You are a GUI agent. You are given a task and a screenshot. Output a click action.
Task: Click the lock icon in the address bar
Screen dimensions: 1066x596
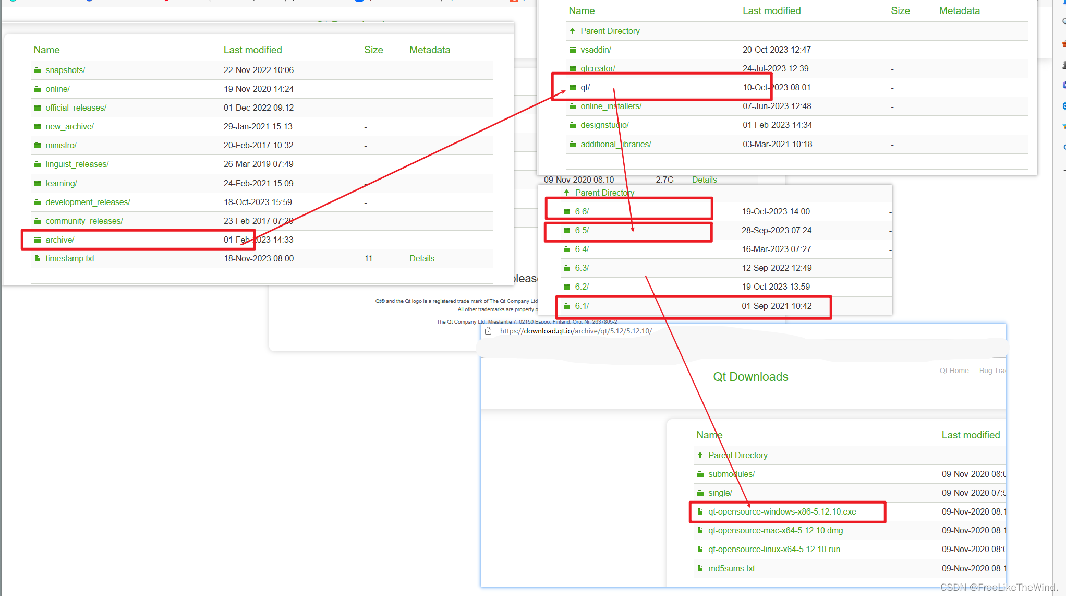(x=488, y=331)
